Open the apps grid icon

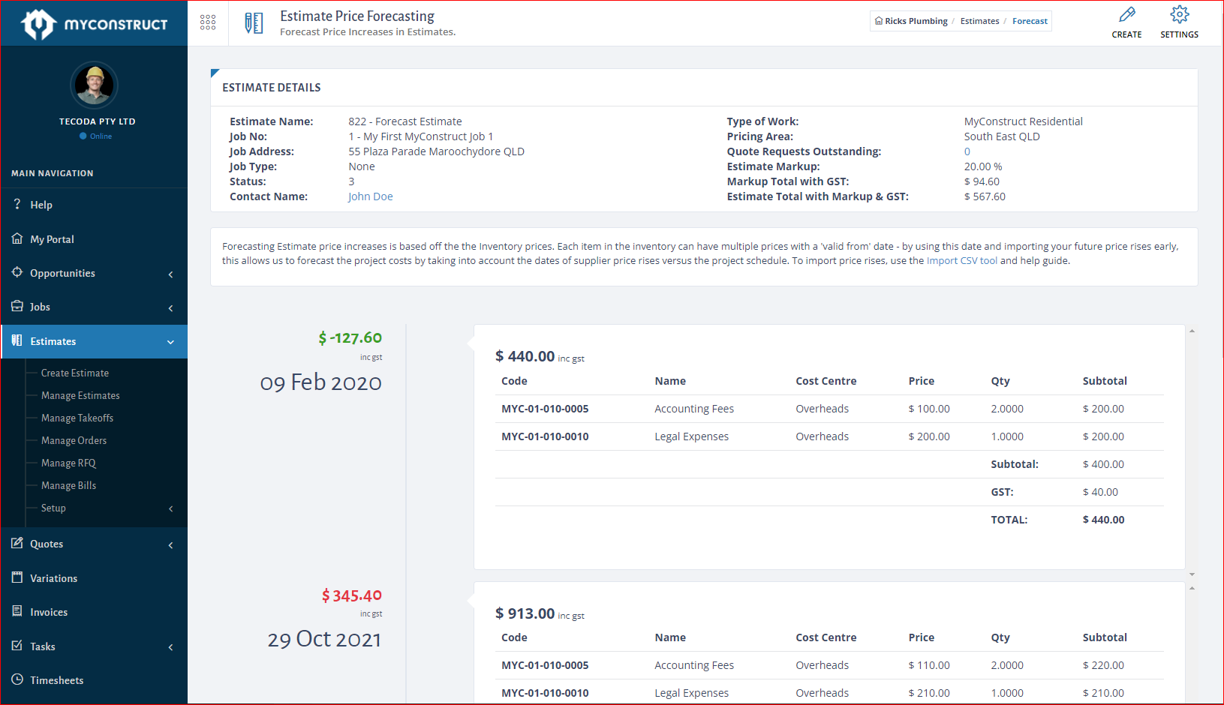(208, 22)
